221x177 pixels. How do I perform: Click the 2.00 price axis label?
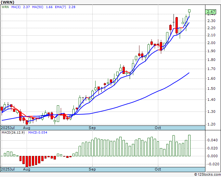click(212, 43)
